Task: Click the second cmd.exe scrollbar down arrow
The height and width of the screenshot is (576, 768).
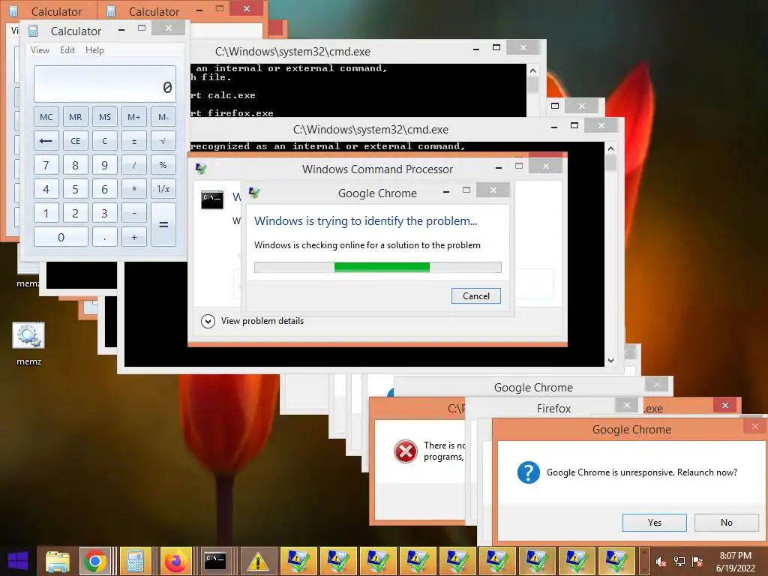Action: click(x=610, y=361)
